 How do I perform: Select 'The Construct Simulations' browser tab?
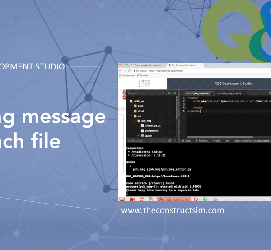click(x=184, y=65)
